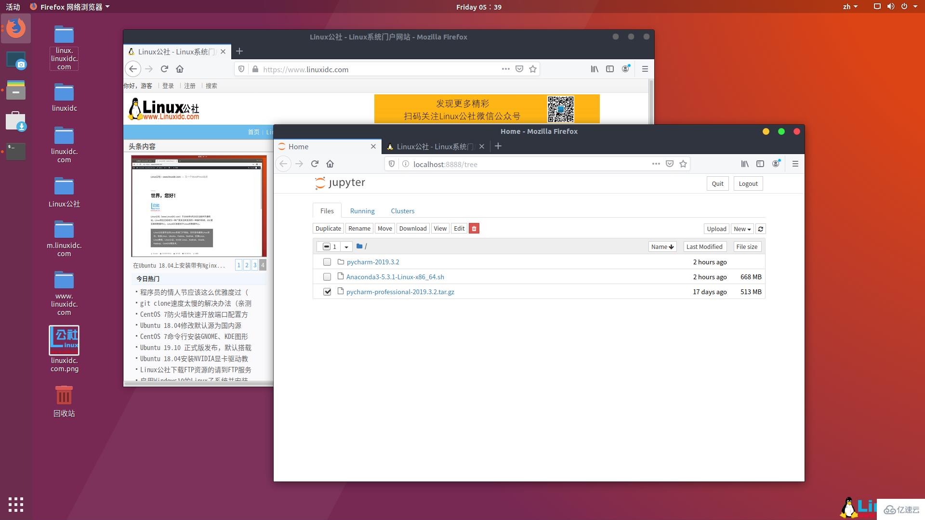
Task: Click the Jupyter logo
Action: click(x=340, y=183)
